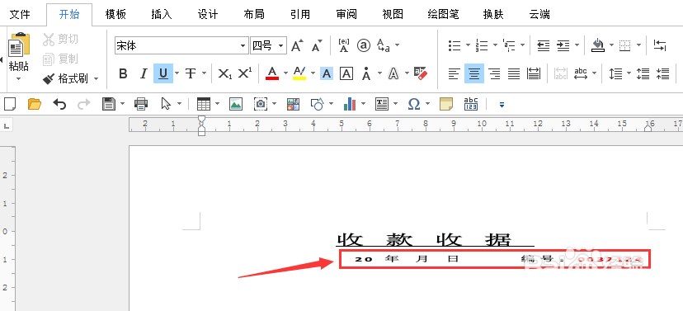Click the increase indent icon
Screen dimensions: 683x311
click(x=563, y=45)
